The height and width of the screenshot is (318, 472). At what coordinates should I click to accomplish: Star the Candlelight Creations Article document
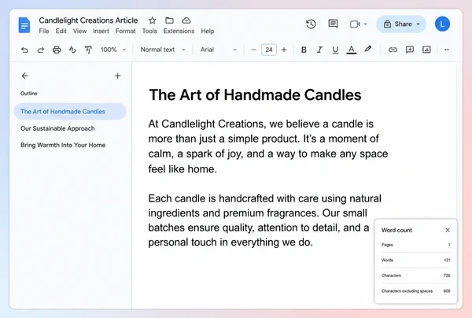153,20
